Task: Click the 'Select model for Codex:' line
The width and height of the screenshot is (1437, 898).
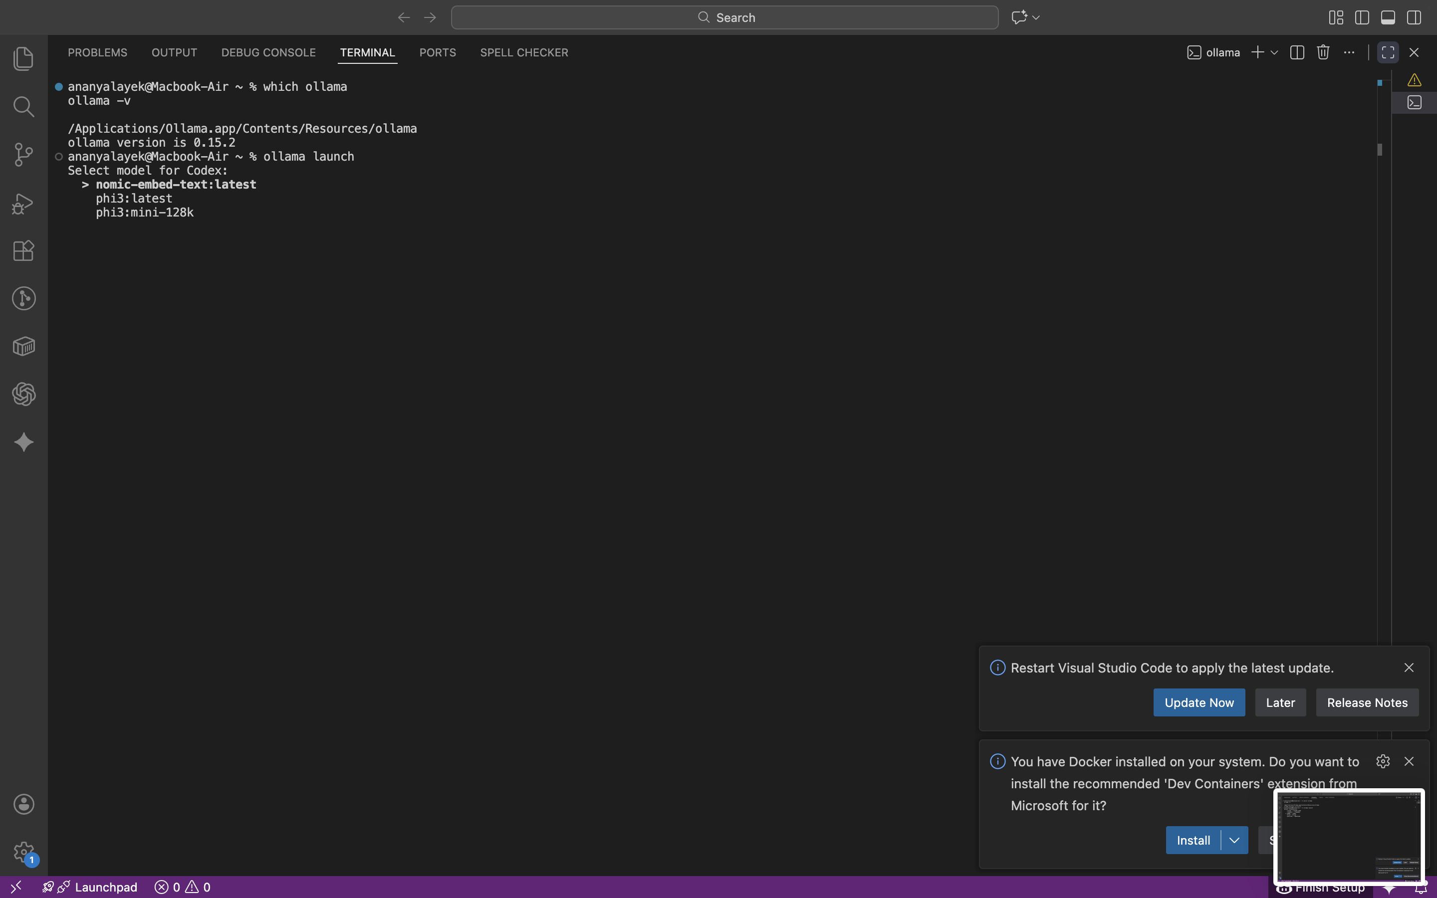Action: (x=147, y=171)
